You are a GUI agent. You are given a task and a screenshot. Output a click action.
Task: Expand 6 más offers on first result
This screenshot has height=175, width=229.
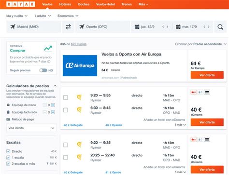(x=180, y=125)
